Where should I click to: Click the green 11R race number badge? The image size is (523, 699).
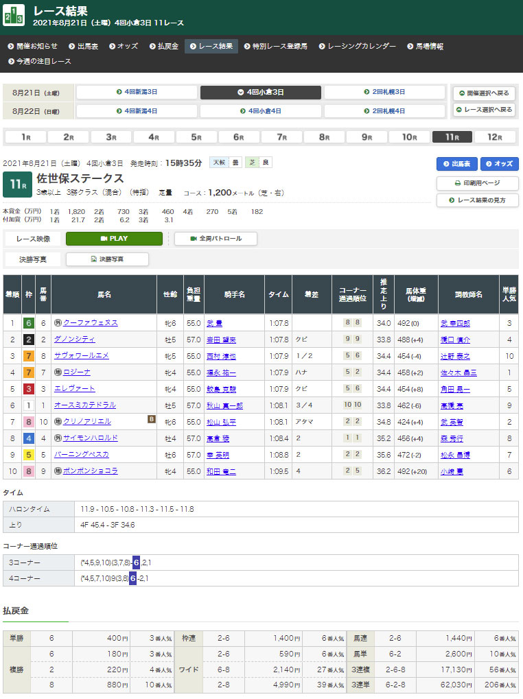coord(17,185)
